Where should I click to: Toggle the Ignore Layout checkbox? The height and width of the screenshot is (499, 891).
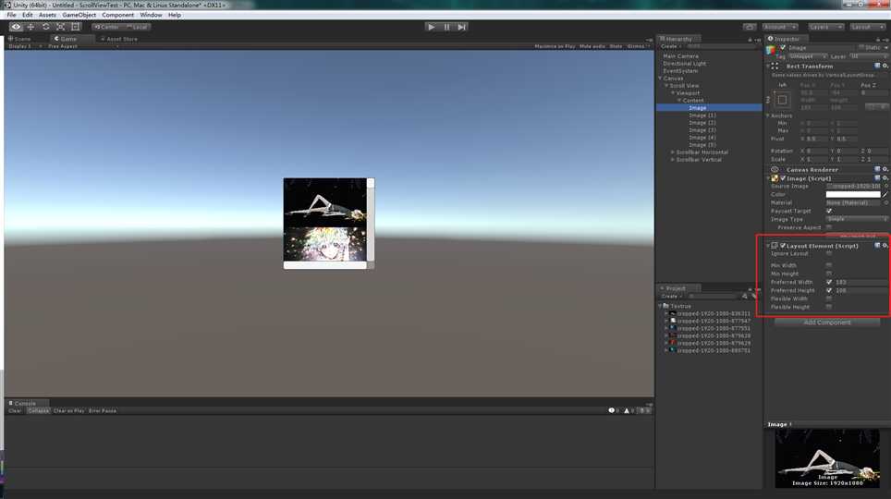tap(829, 253)
